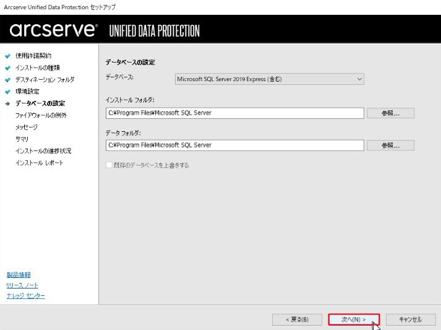Viewport: 441px width, 330px height.
Task: Open the 製品情報 link
Action: [x=19, y=274]
